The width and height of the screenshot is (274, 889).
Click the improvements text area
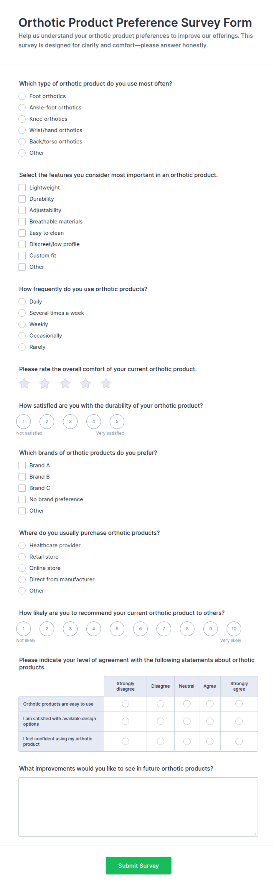(x=138, y=807)
